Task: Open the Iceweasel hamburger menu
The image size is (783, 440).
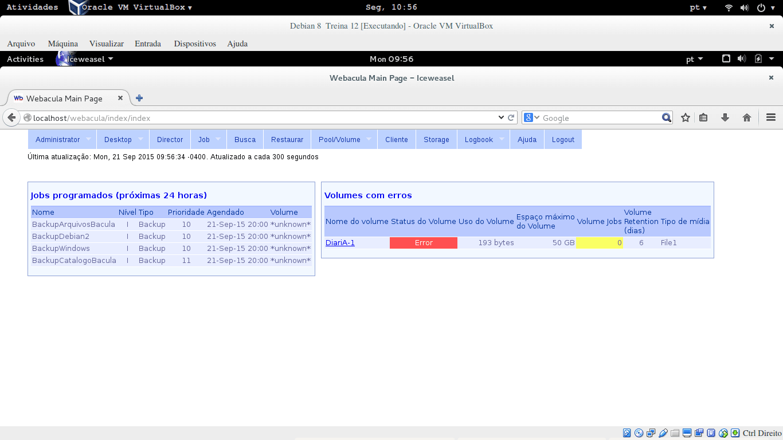Action: point(770,117)
